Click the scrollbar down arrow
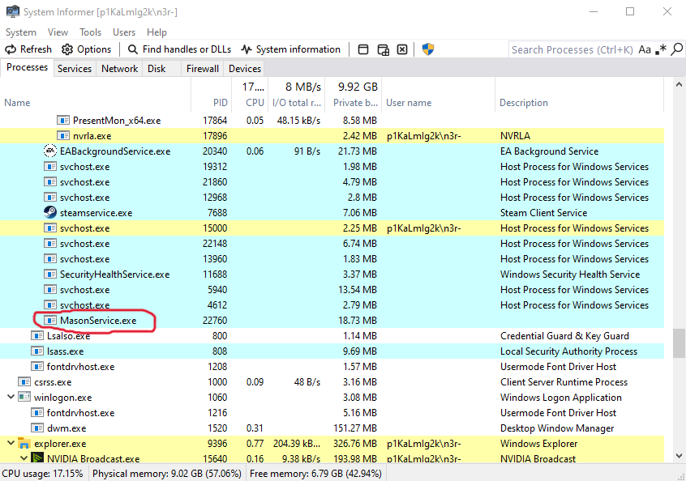The width and height of the screenshot is (686, 481). (679, 456)
